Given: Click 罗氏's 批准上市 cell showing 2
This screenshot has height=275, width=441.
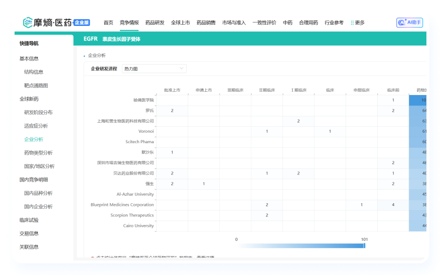Looking at the screenshot, I should [172, 111].
